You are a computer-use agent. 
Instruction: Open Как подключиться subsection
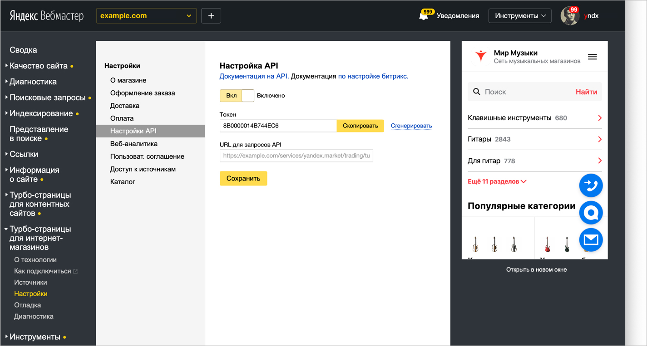(43, 271)
